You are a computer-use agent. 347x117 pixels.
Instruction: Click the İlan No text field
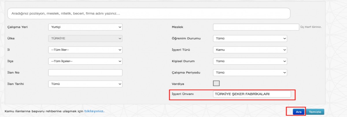click(85, 73)
